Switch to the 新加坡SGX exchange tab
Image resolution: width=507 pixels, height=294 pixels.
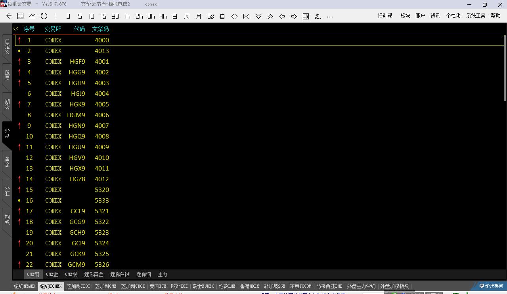click(274, 286)
